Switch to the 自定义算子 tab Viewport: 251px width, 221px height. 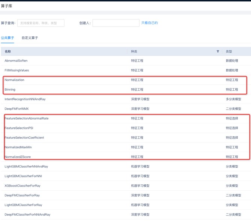(30, 38)
